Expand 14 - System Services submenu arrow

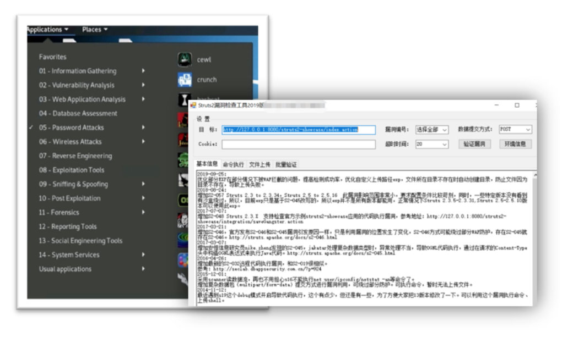[143, 255]
